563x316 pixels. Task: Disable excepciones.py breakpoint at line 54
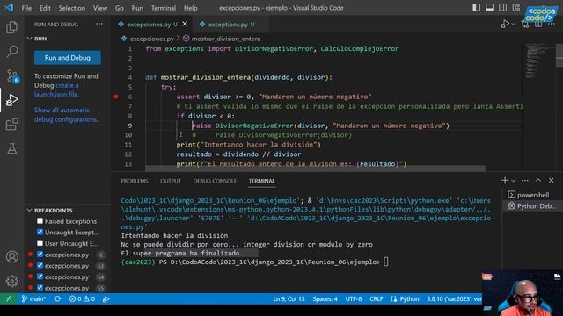tap(40, 276)
